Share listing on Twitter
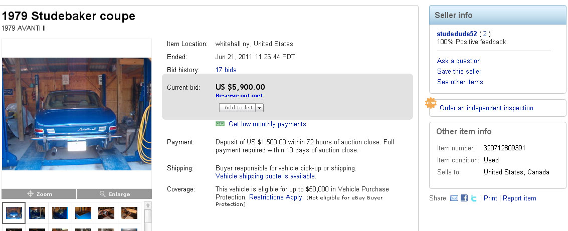 tap(474, 198)
